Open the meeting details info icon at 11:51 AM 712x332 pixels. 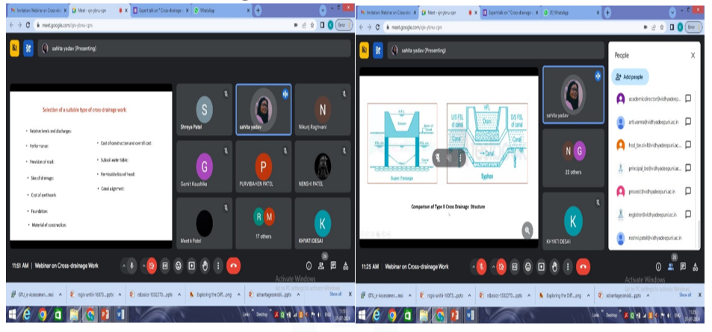pos(309,266)
